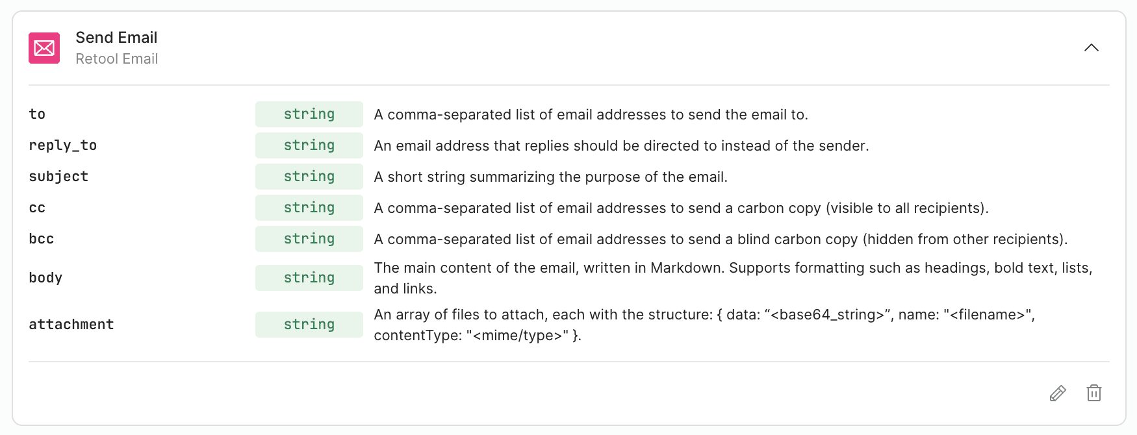Click the pink Send Email envelope icon
This screenshot has height=435, width=1137.
tap(44, 47)
